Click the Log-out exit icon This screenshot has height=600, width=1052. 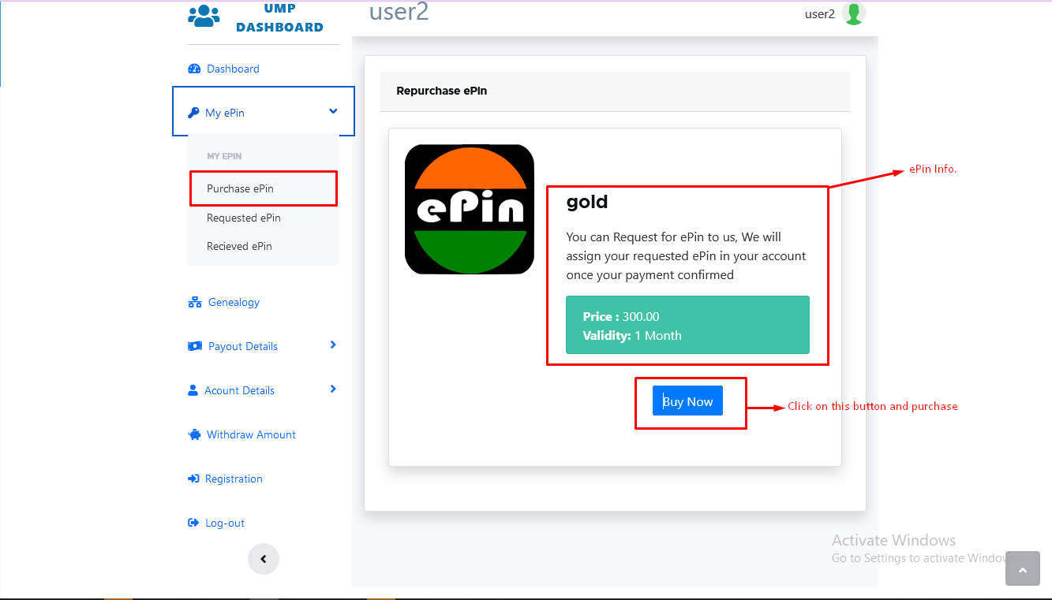(x=193, y=523)
